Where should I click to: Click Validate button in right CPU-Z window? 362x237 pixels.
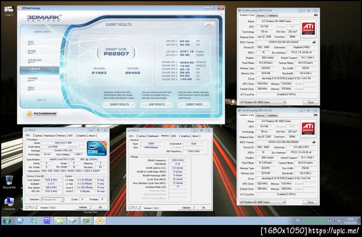(x=186, y=208)
